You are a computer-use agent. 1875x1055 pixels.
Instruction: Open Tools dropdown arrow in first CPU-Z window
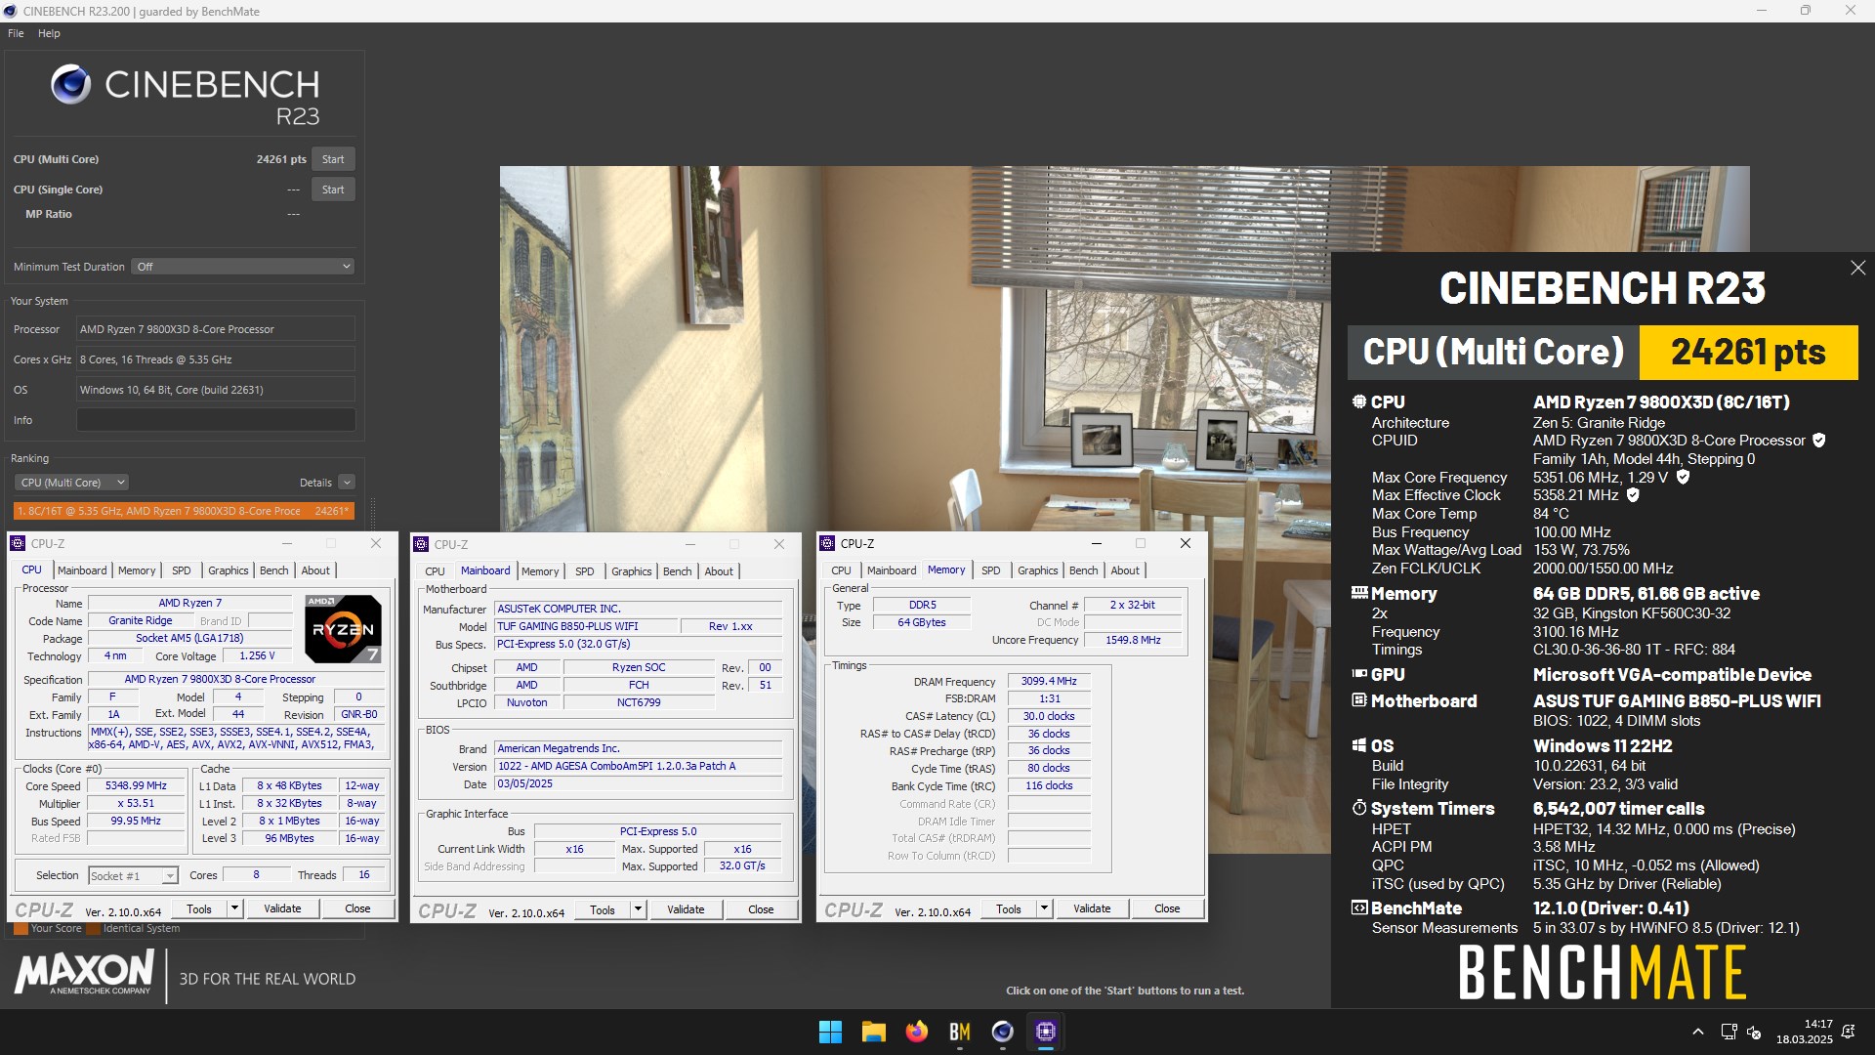pyautogui.click(x=234, y=908)
